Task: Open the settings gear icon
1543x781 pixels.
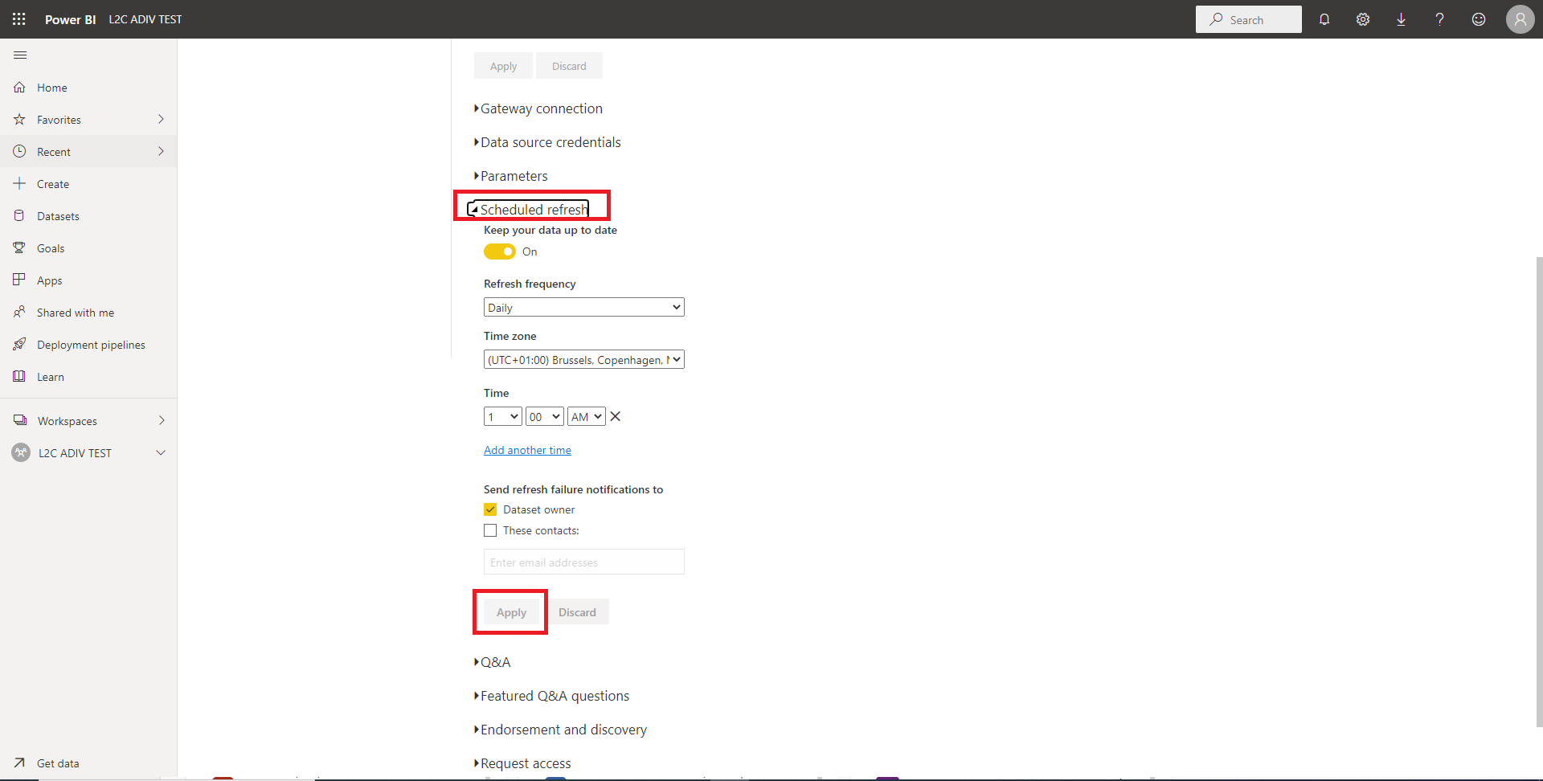Action: click(1363, 19)
